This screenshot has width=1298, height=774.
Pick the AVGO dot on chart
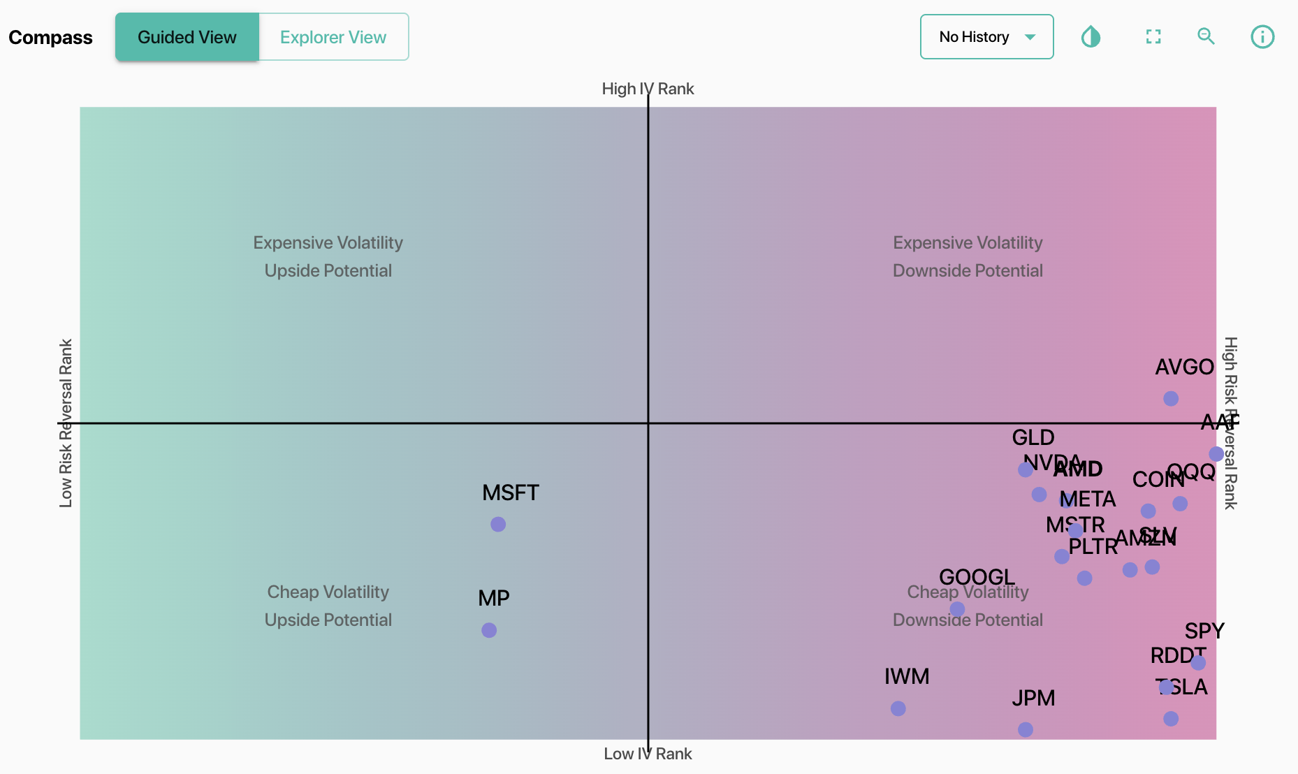pyautogui.click(x=1171, y=398)
